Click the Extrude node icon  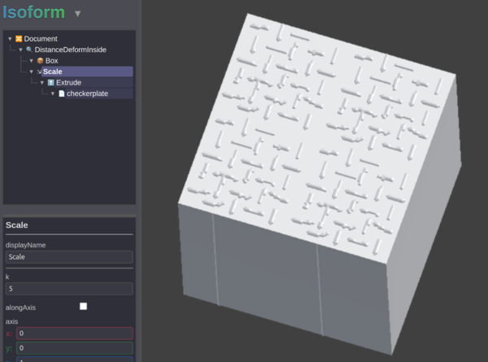(50, 82)
